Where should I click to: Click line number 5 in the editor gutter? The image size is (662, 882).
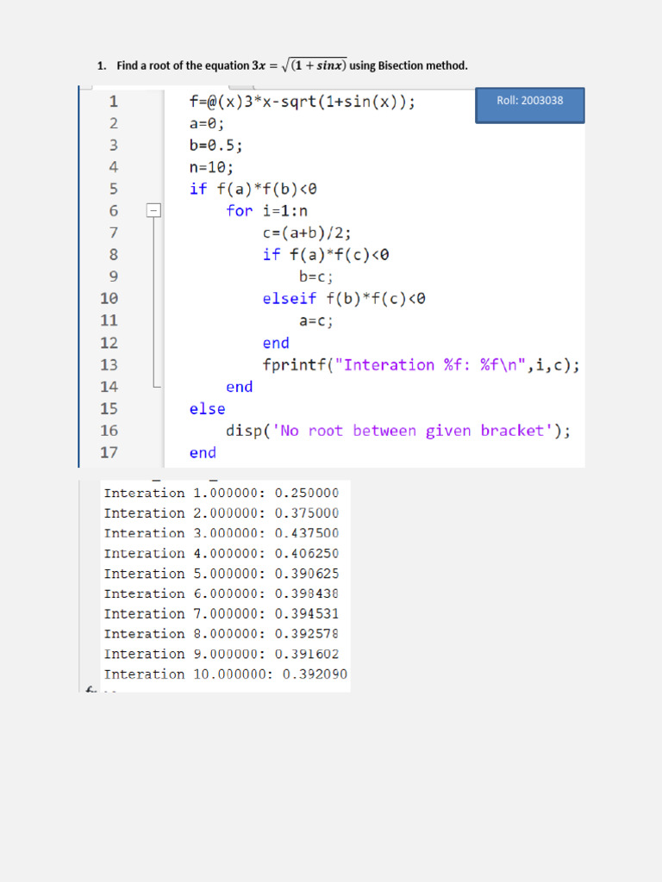[x=114, y=189]
